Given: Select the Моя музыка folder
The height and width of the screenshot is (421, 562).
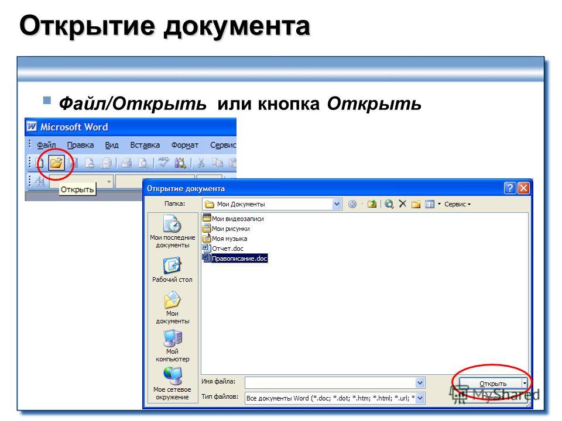Looking at the screenshot, I should click(225, 239).
